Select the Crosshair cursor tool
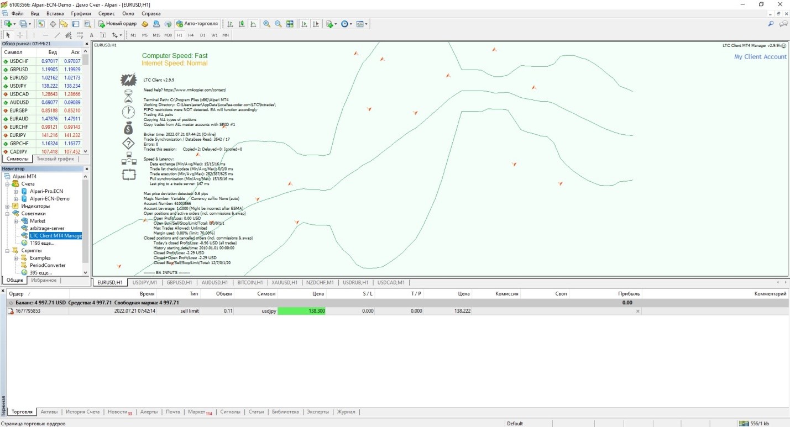The width and height of the screenshot is (790, 427). click(20, 35)
